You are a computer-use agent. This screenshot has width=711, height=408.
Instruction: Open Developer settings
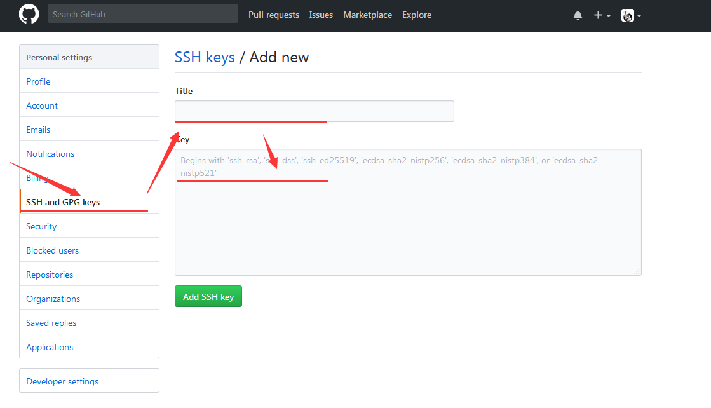(62, 381)
